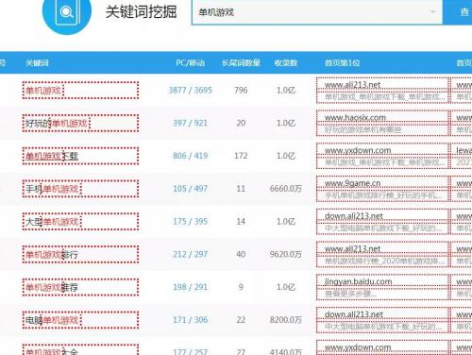472x355 pixels.
Task: Click the 3877 / 3695 index value
Action: pyautogui.click(x=190, y=91)
